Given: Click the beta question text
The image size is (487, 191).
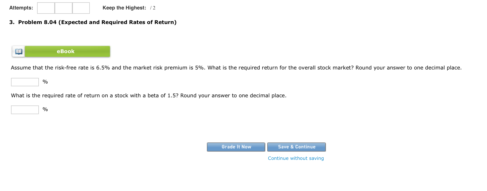Looking at the screenshot, I should 149,96.
